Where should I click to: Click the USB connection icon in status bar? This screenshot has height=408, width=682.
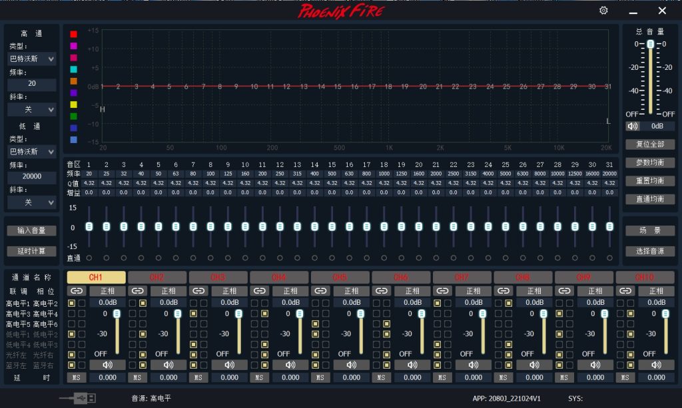click(78, 397)
